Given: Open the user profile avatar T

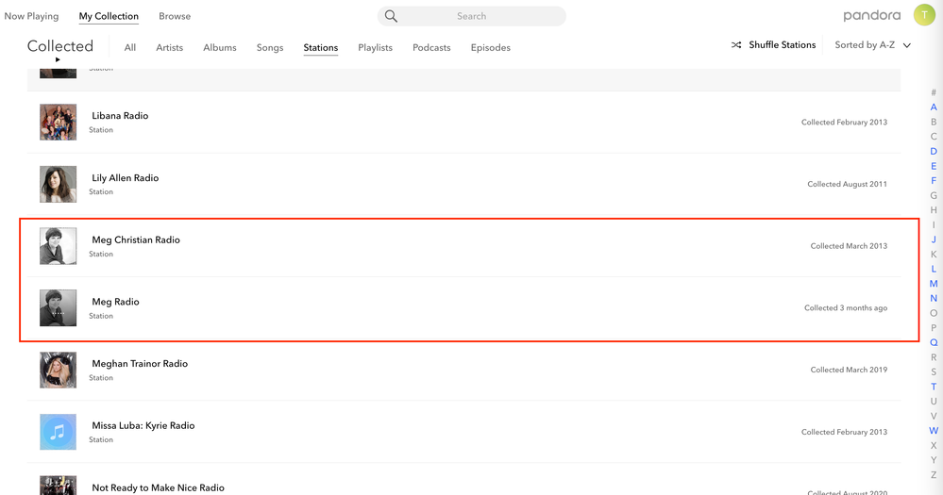Looking at the screenshot, I should pos(924,15).
